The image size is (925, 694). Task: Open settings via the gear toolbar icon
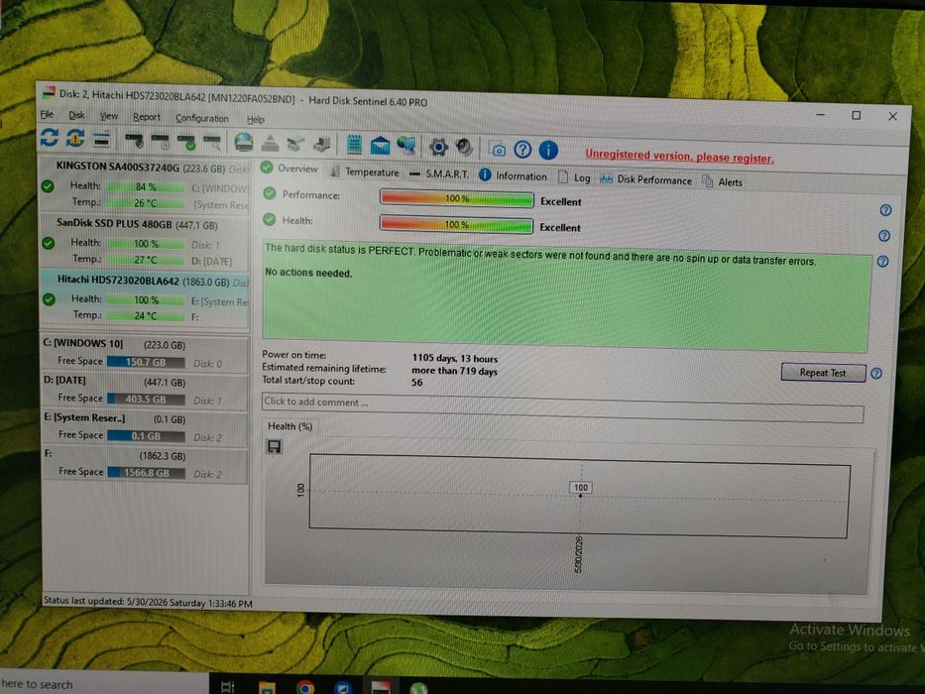(438, 147)
